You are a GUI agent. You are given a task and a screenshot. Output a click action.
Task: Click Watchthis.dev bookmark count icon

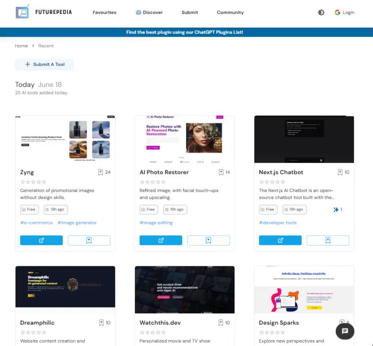[221, 323]
